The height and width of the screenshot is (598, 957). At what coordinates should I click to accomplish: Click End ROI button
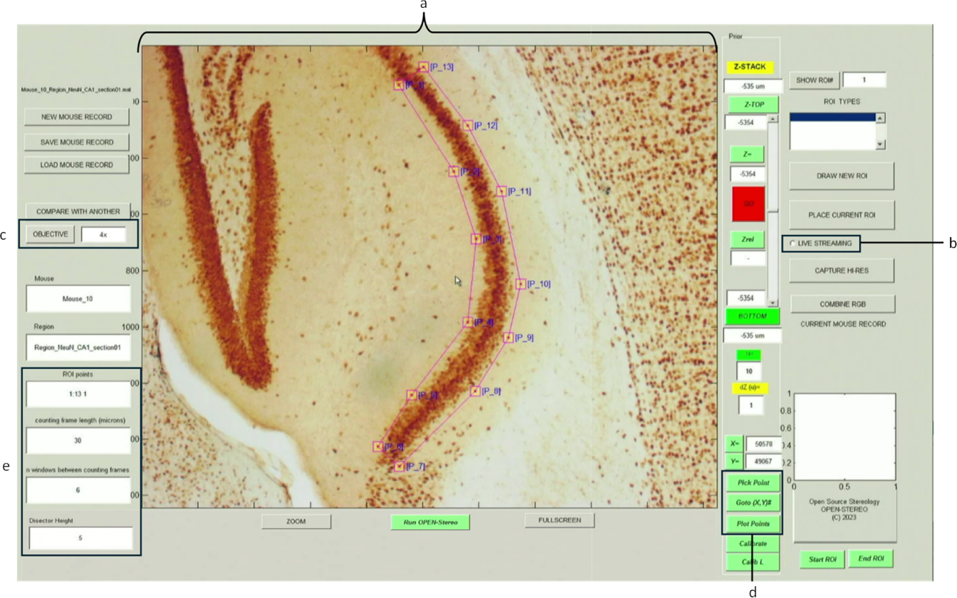(x=871, y=558)
